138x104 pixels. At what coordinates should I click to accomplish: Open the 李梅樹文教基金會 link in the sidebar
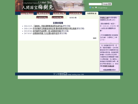109,66
